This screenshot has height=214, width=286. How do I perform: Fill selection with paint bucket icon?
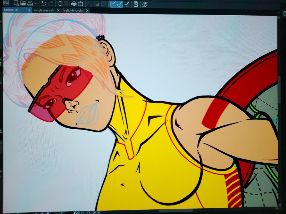point(74,4)
